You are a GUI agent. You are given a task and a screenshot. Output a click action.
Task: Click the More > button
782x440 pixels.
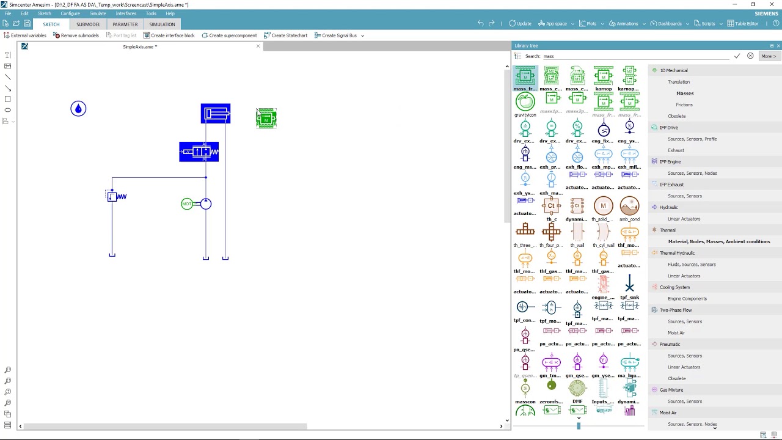(x=768, y=56)
